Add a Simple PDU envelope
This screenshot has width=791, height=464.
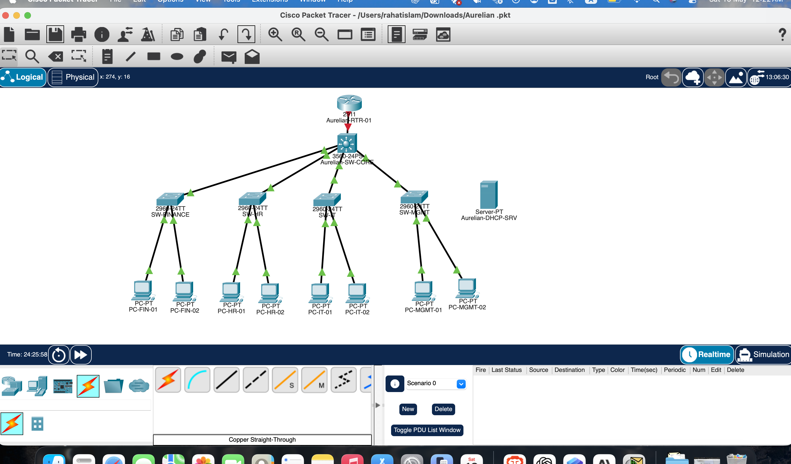(x=229, y=57)
